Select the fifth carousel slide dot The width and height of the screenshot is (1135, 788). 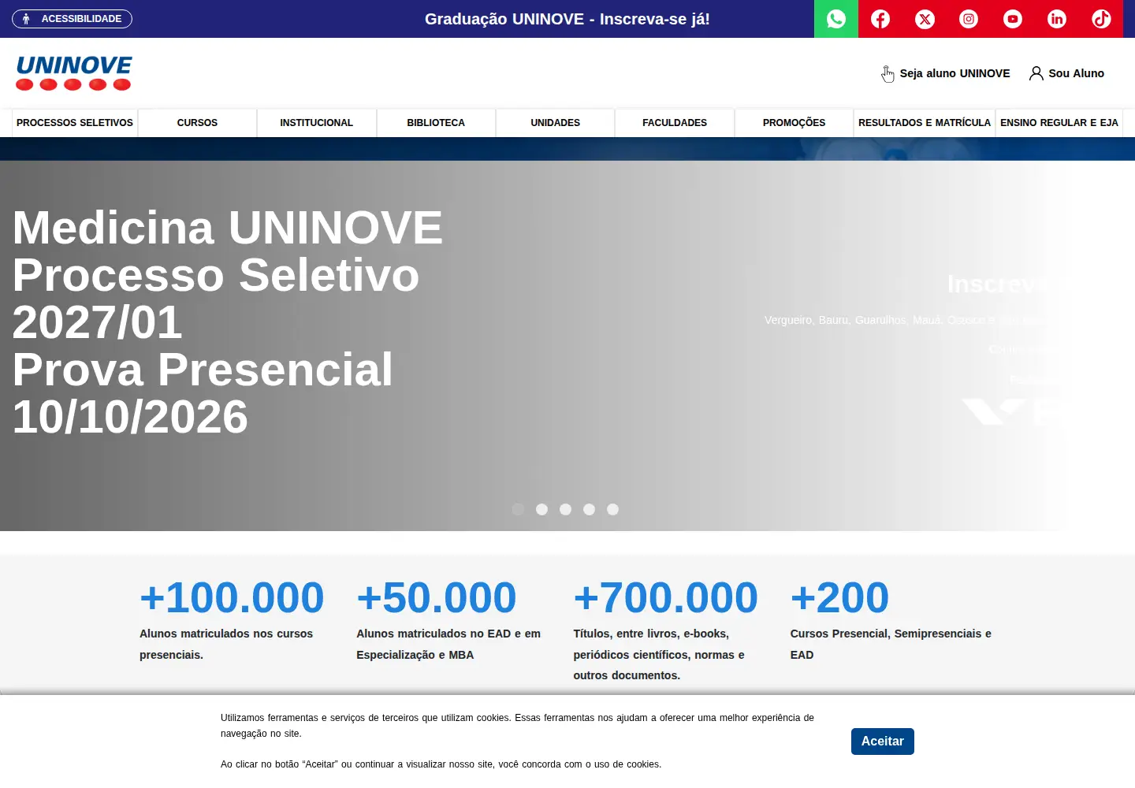coord(612,509)
